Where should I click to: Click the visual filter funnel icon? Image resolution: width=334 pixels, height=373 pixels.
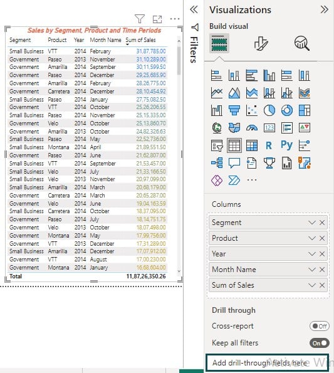point(140,19)
